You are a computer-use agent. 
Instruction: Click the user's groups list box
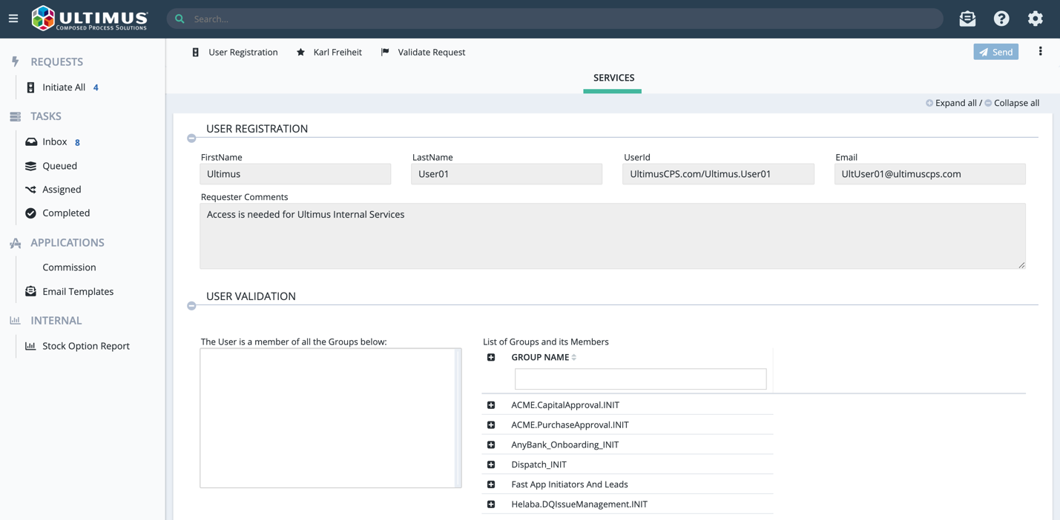pos(331,419)
